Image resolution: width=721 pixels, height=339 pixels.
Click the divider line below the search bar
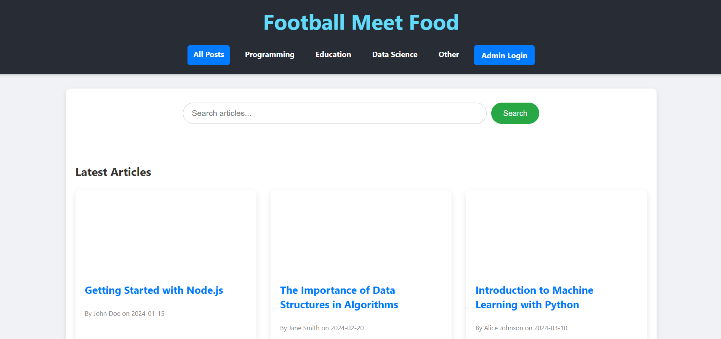click(x=361, y=148)
